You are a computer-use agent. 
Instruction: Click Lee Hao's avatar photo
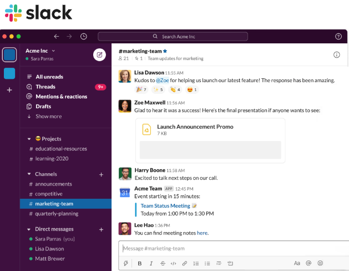[125, 228]
